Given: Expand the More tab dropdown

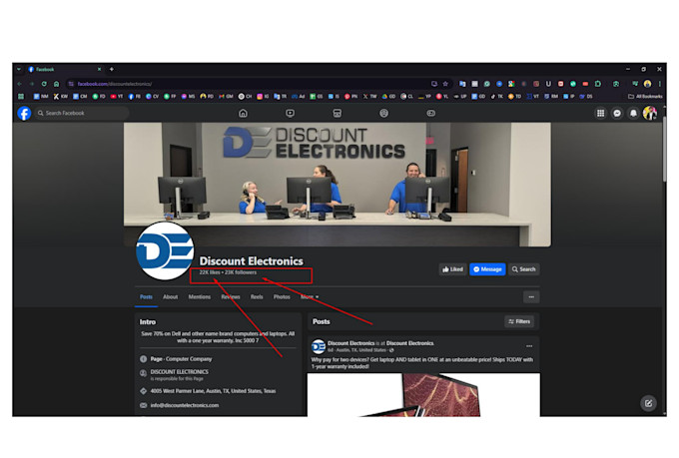Looking at the screenshot, I should 310,297.
